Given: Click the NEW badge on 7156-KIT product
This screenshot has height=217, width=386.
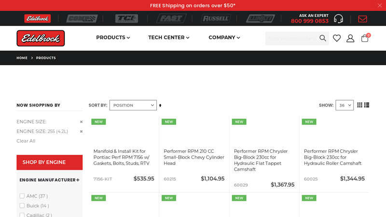Looking at the screenshot, I should tap(98, 122).
